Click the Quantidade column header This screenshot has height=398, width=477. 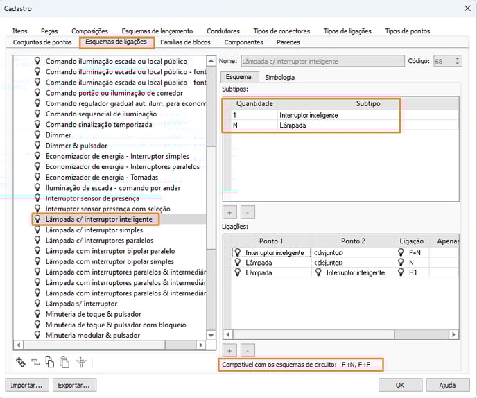254,104
